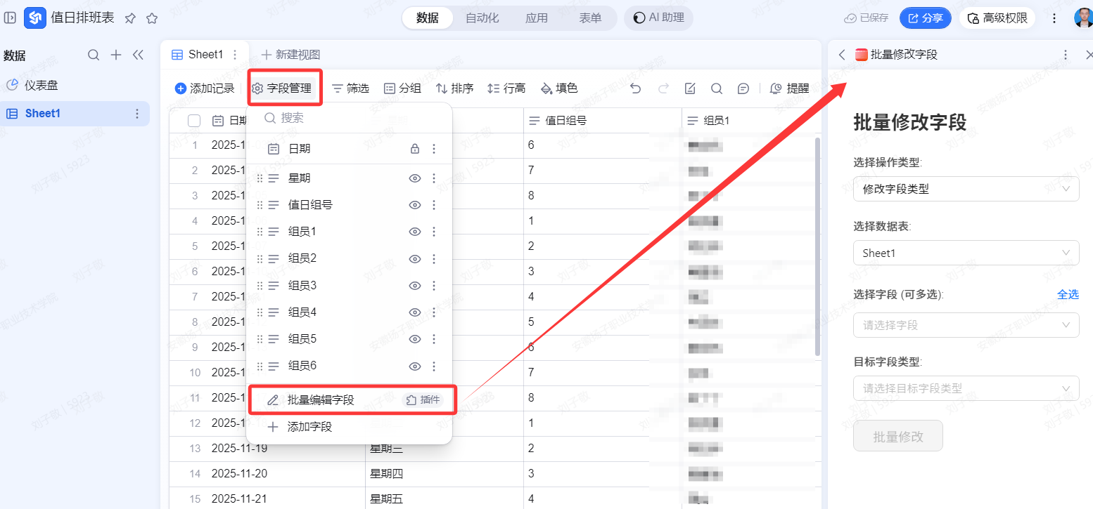Switch to the 自动化 tab
The height and width of the screenshot is (509, 1093).
click(482, 18)
